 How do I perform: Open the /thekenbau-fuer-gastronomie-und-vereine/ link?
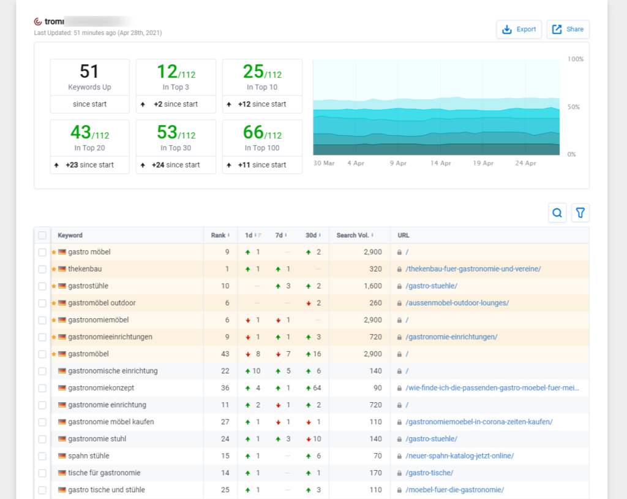click(x=473, y=269)
